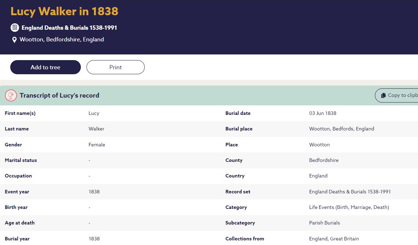This screenshot has width=418, height=245.
Task: Select the Subcategory value Parish Burials
Action: tap(324, 223)
